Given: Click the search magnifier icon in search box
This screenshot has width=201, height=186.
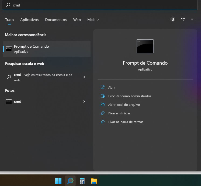Looking at the screenshot, I should point(8,5).
